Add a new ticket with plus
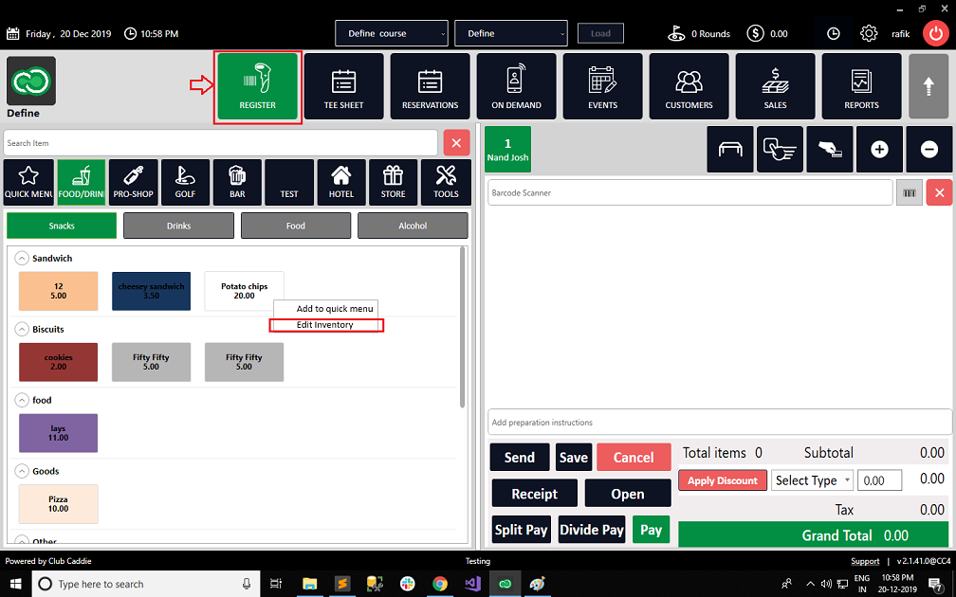Viewport: 956px width, 597px height. 879,150
